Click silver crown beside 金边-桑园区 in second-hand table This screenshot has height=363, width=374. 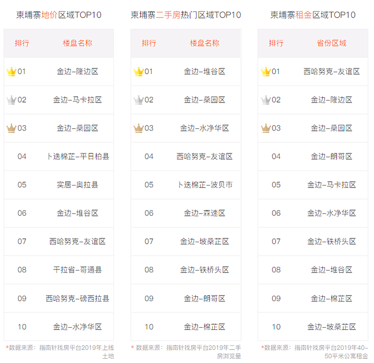pyautogui.click(x=138, y=100)
